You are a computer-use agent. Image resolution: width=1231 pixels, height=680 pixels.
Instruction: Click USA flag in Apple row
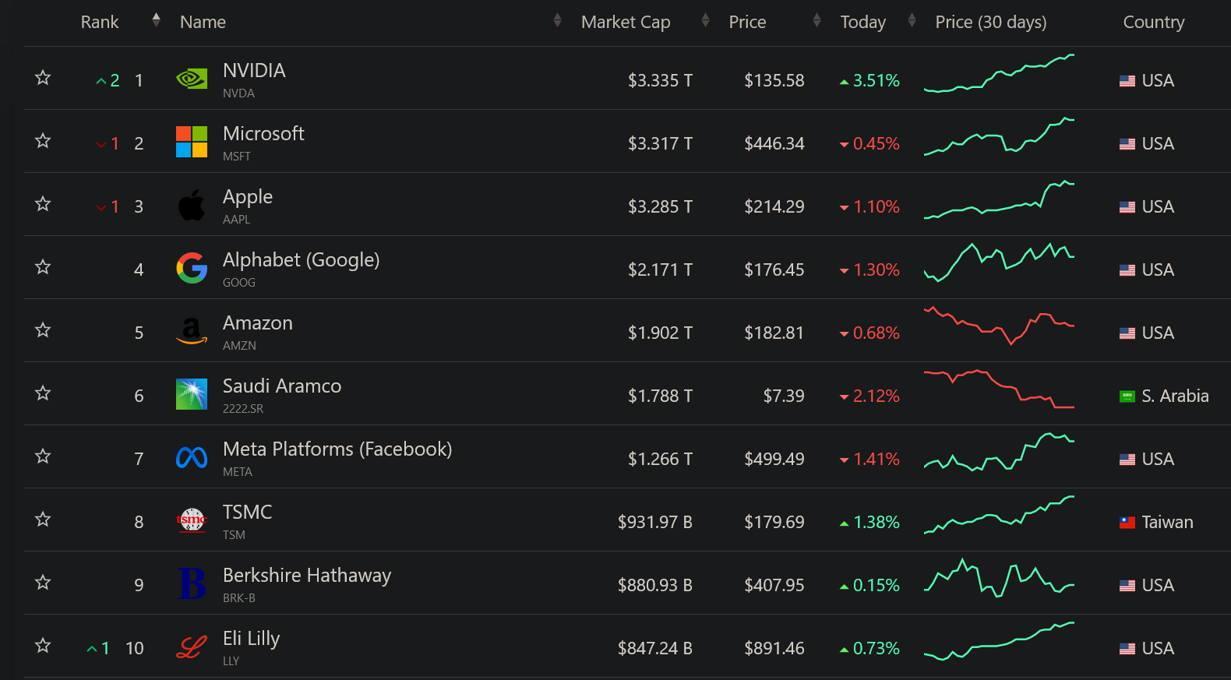(x=1127, y=207)
